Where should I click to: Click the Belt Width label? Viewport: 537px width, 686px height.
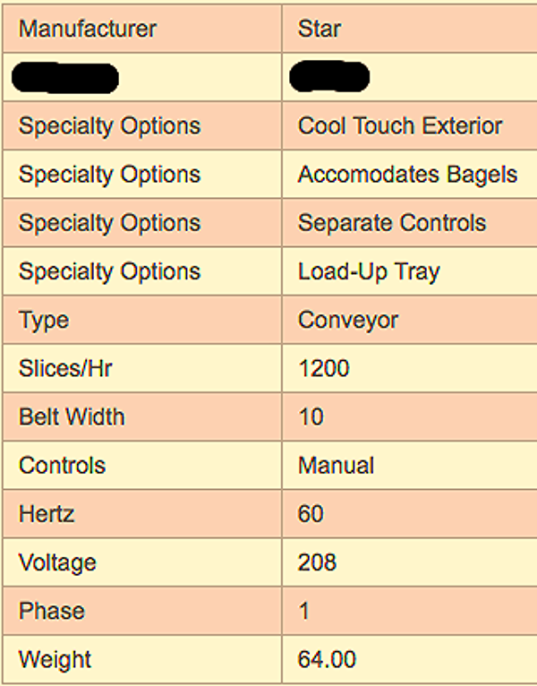tap(72, 416)
